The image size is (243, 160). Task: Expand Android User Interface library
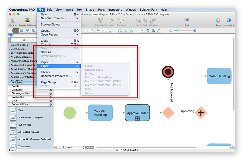click(9, 77)
